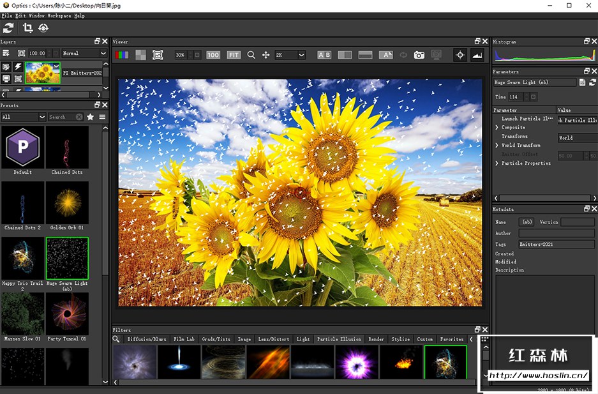Toggle the side-by-side split view
This screenshot has width=598, height=394.
tap(345, 55)
